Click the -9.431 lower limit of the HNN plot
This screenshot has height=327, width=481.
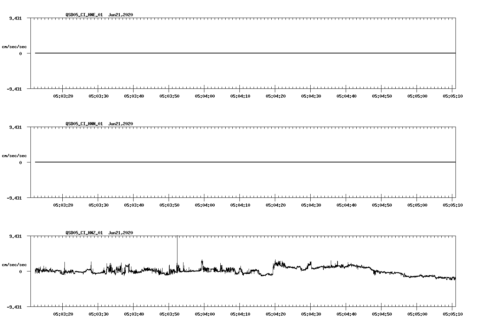15,198
